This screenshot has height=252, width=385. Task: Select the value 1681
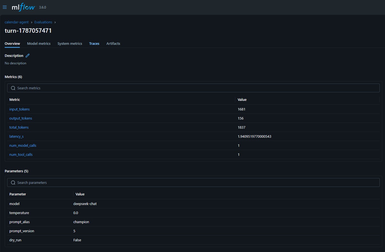click(x=242, y=109)
